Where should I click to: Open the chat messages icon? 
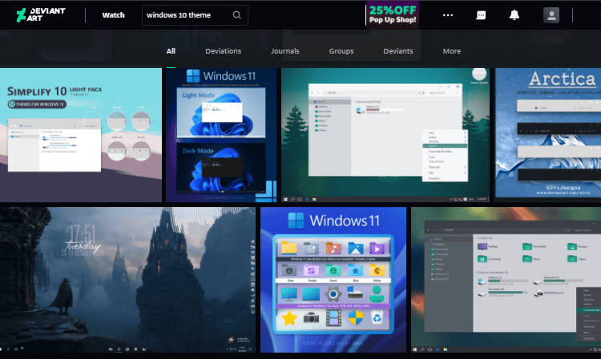[481, 15]
